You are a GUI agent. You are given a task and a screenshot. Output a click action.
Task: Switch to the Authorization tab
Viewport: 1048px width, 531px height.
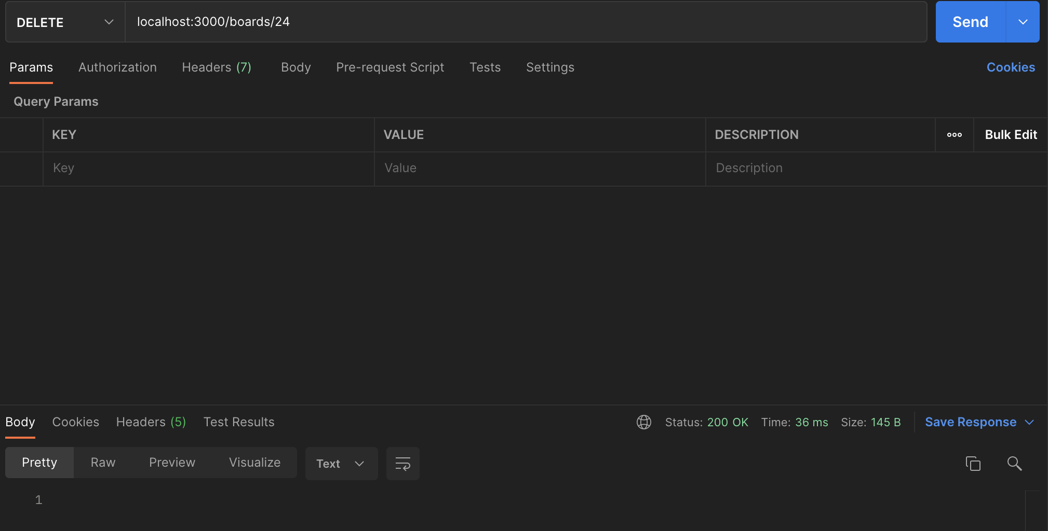pos(117,67)
